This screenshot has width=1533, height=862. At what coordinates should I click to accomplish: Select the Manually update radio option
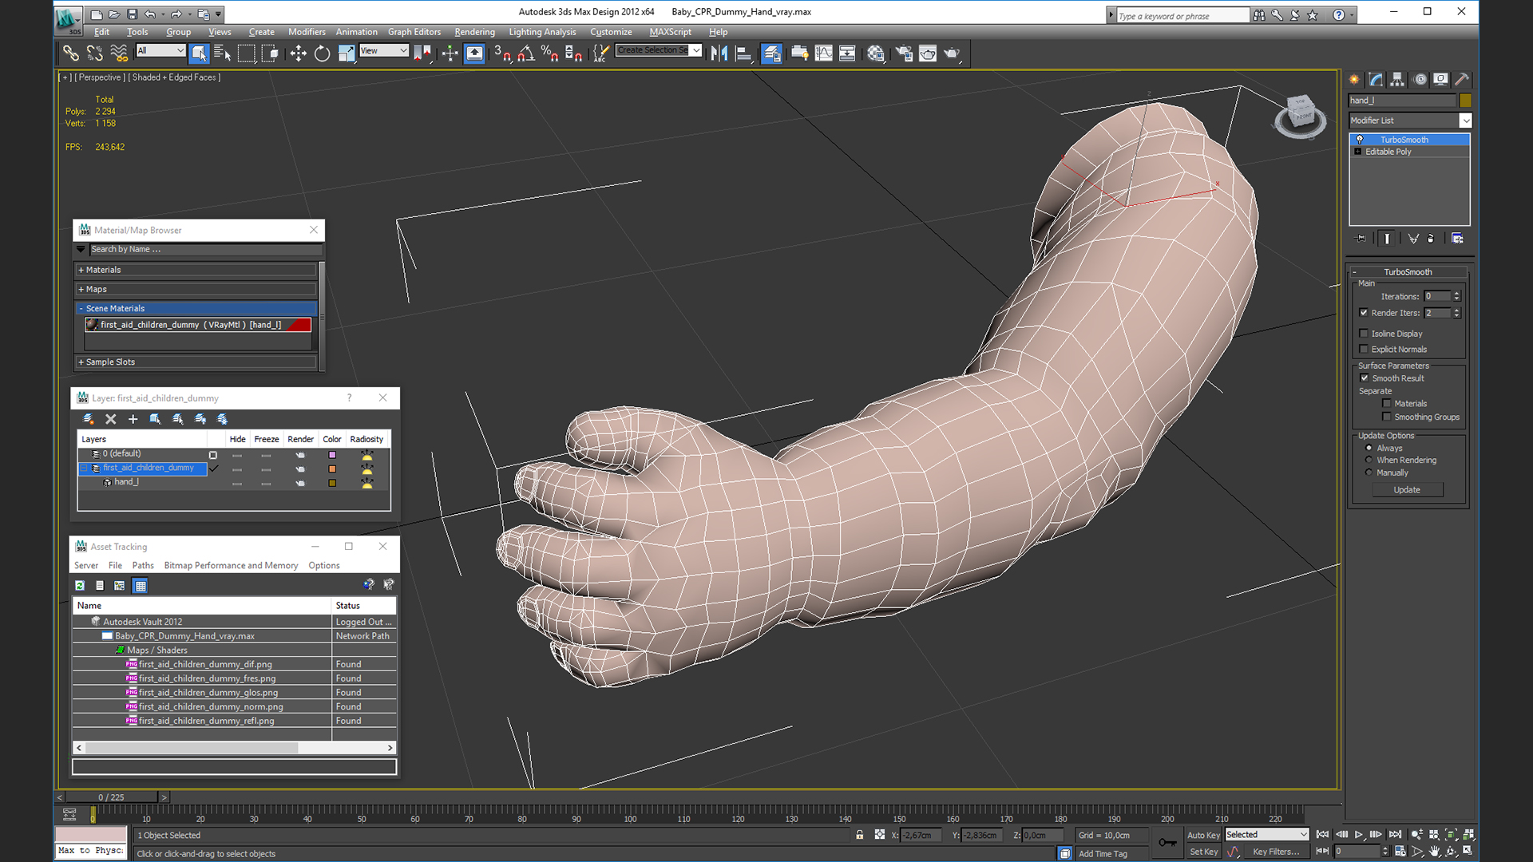point(1369,473)
